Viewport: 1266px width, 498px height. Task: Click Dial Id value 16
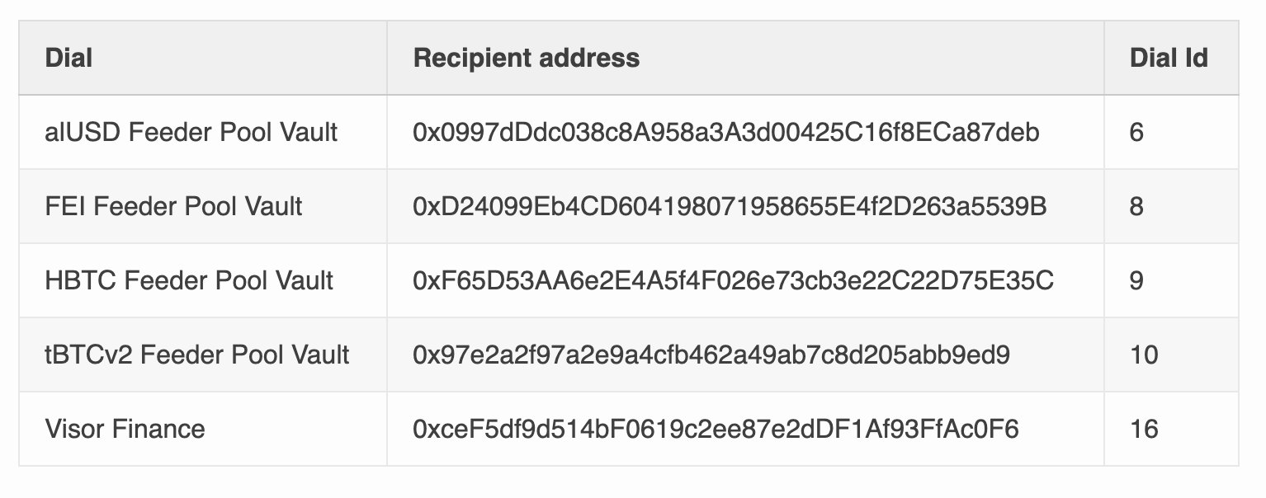(1144, 429)
